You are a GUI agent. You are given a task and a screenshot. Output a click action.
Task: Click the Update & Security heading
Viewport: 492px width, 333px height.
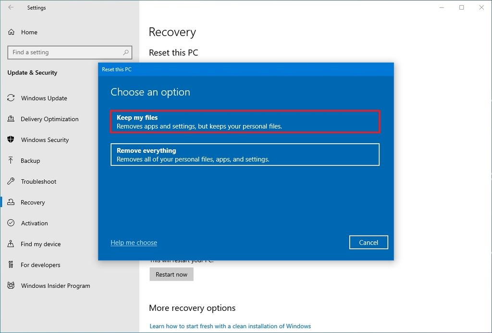pos(32,73)
